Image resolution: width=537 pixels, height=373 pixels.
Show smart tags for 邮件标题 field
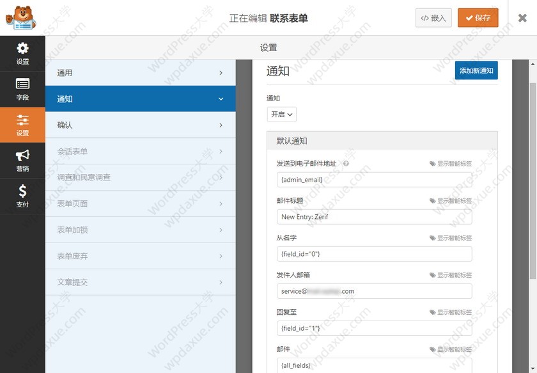point(451,201)
